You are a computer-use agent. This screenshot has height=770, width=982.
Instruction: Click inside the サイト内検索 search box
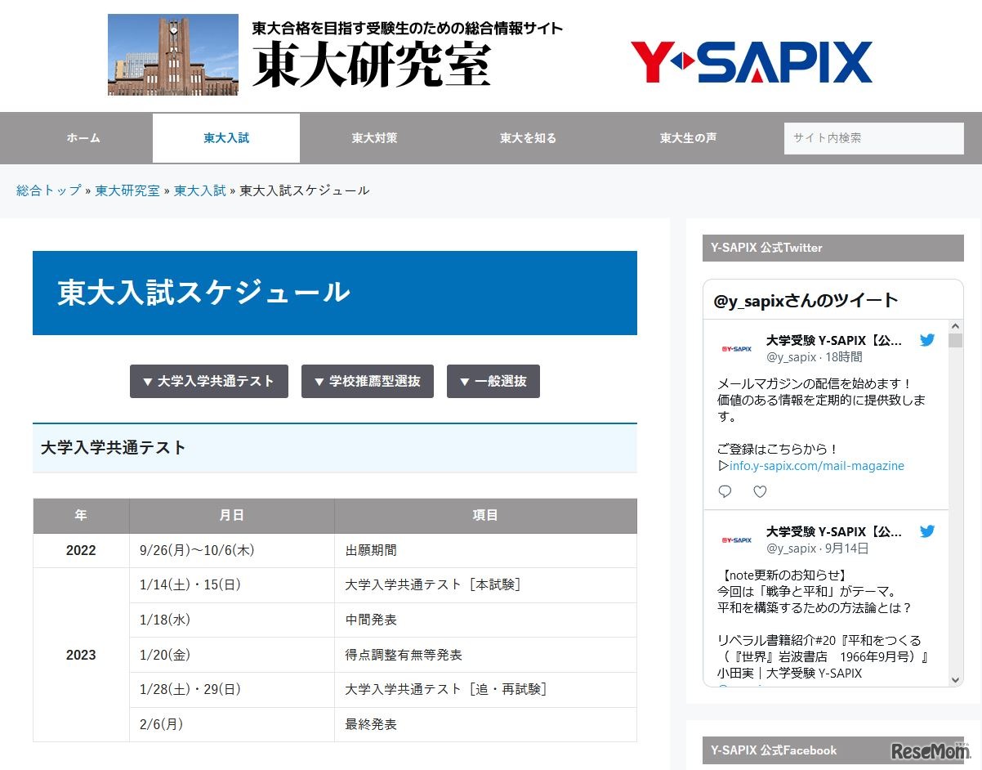(873, 138)
